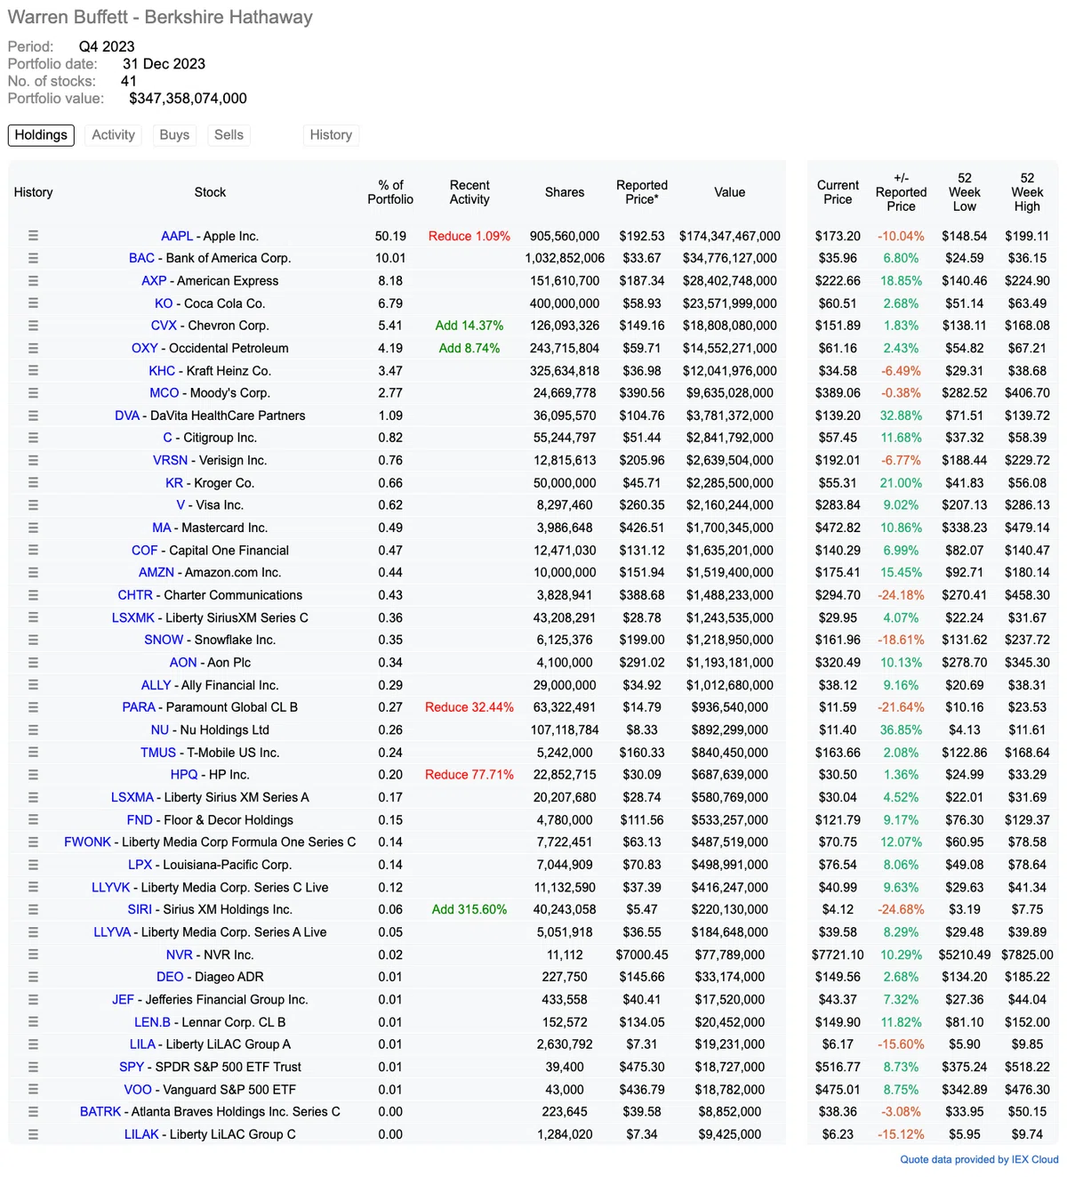The image size is (1067, 1177).
Task: Select the 'Add 315.60%' activity cell
Action: (x=469, y=909)
